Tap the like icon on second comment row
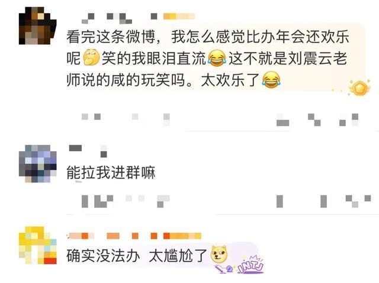This screenshot has width=379, height=283. (x=358, y=201)
